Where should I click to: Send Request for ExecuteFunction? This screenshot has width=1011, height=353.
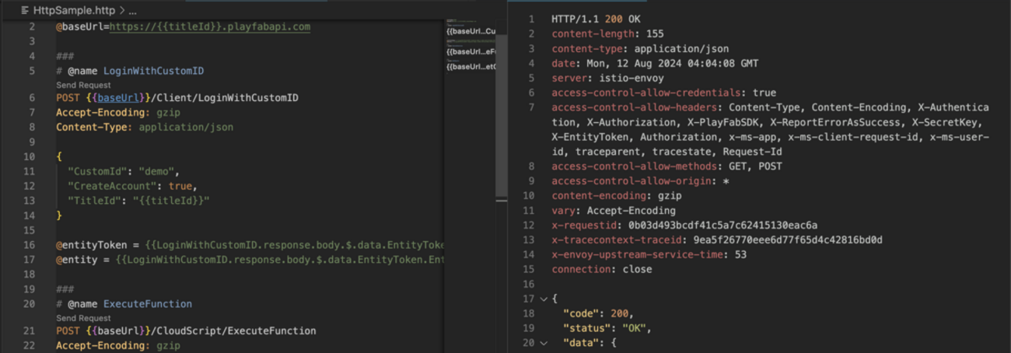[x=83, y=318]
